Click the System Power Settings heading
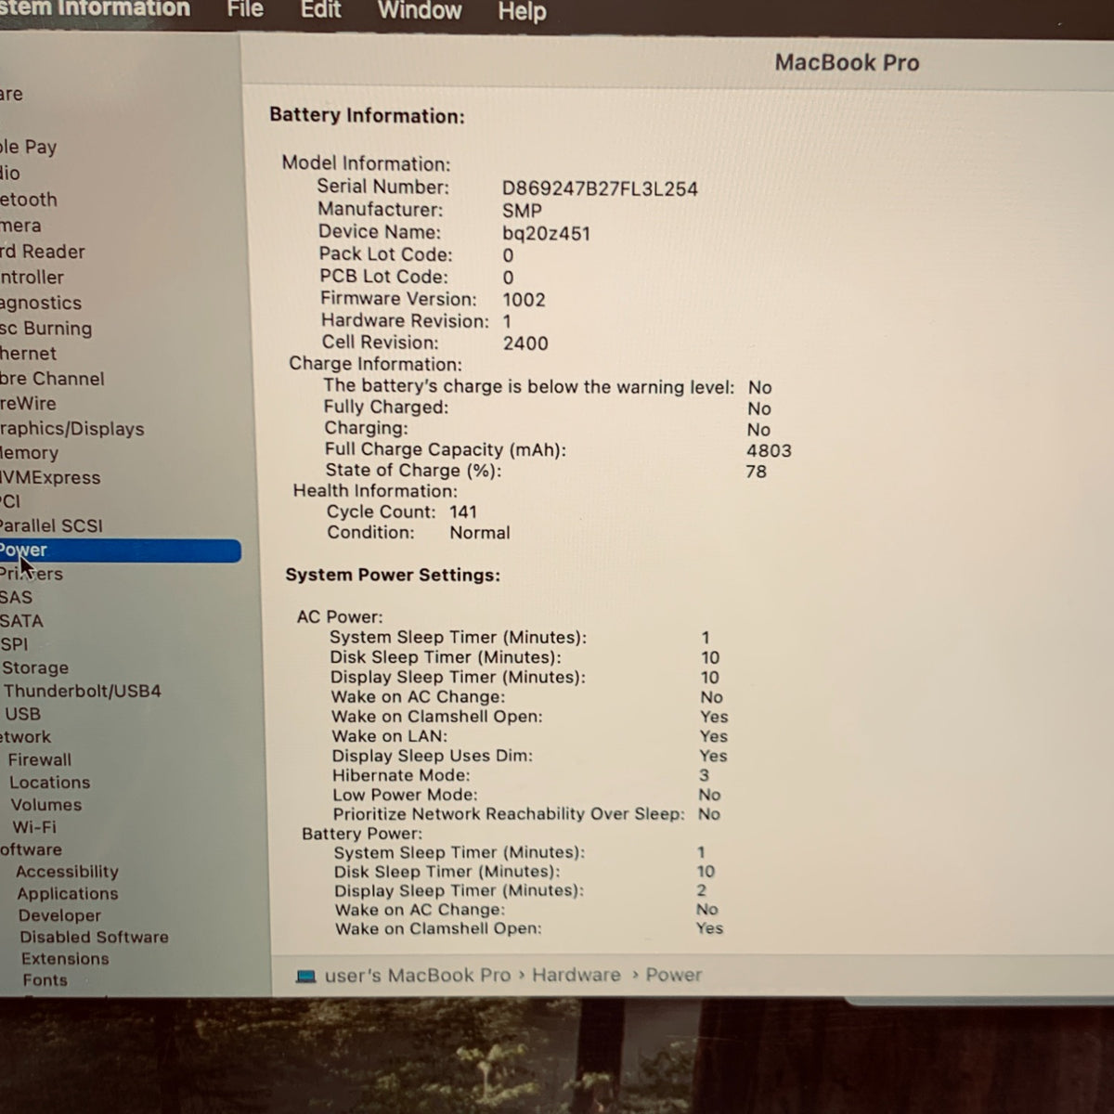 [393, 576]
